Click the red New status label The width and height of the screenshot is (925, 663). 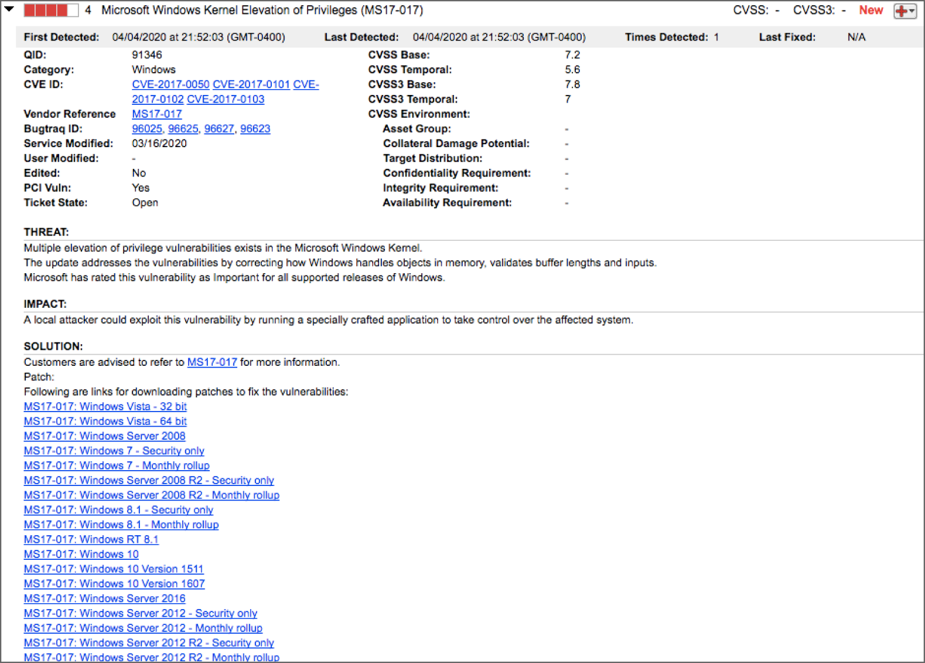pyautogui.click(x=871, y=10)
